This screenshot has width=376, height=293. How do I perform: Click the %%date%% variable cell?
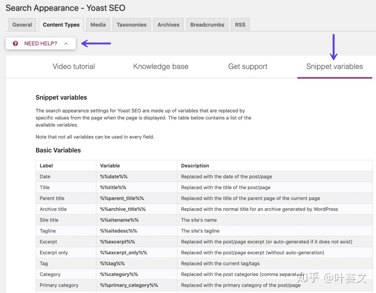[x=113, y=176]
